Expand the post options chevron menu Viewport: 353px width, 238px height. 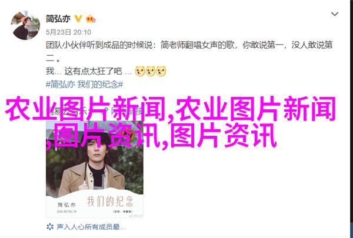(335, 14)
